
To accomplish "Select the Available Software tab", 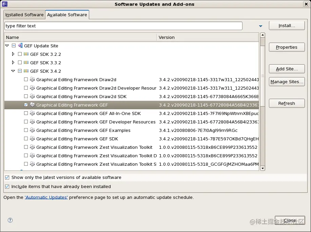I will point(67,15).
